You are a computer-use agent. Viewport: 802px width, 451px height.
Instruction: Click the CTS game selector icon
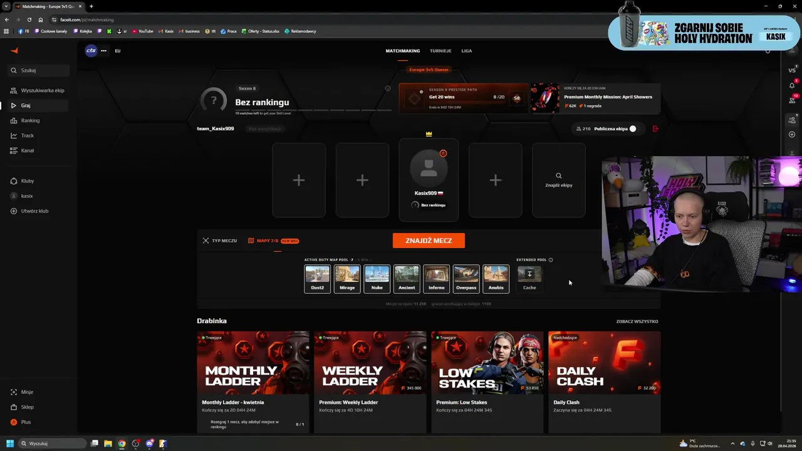[x=91, y=51]
